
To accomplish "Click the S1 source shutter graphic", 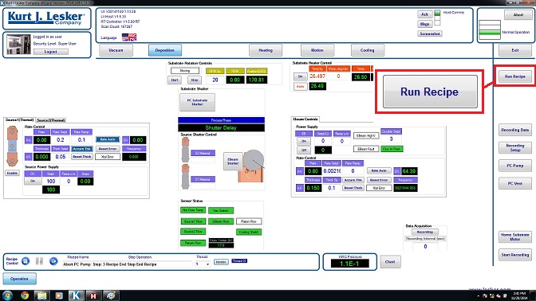I will tap(185, 177).
